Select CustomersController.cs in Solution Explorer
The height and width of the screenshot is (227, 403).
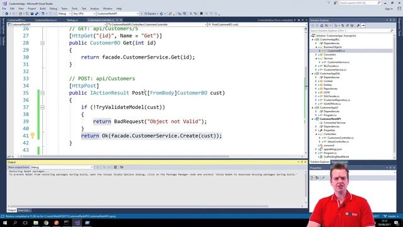pyautogui.click(x=340, y=138)
